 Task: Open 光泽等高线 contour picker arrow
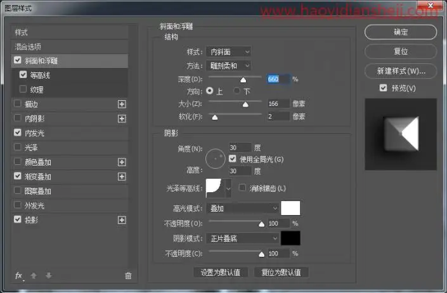(x=228, y=188)
